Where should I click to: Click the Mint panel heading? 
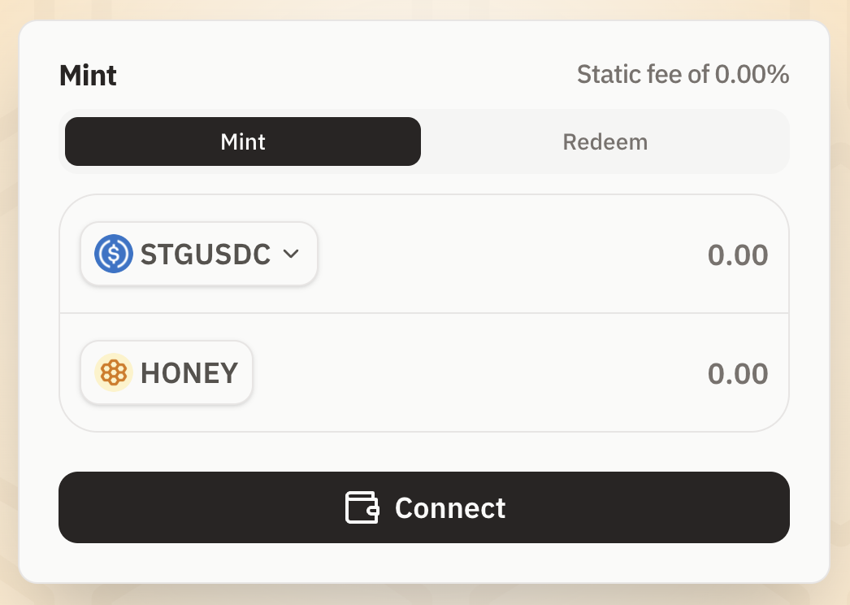click(88, 76)
